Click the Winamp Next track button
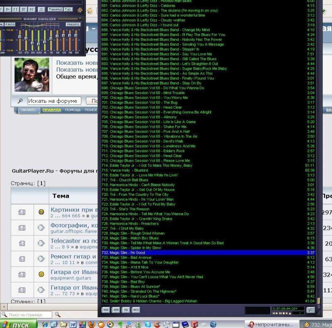 click(x=32, y=10)
